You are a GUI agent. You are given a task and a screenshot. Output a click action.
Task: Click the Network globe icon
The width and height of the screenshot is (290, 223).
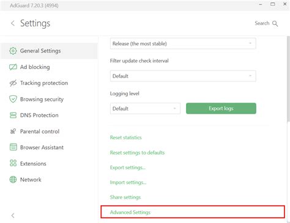13,180
